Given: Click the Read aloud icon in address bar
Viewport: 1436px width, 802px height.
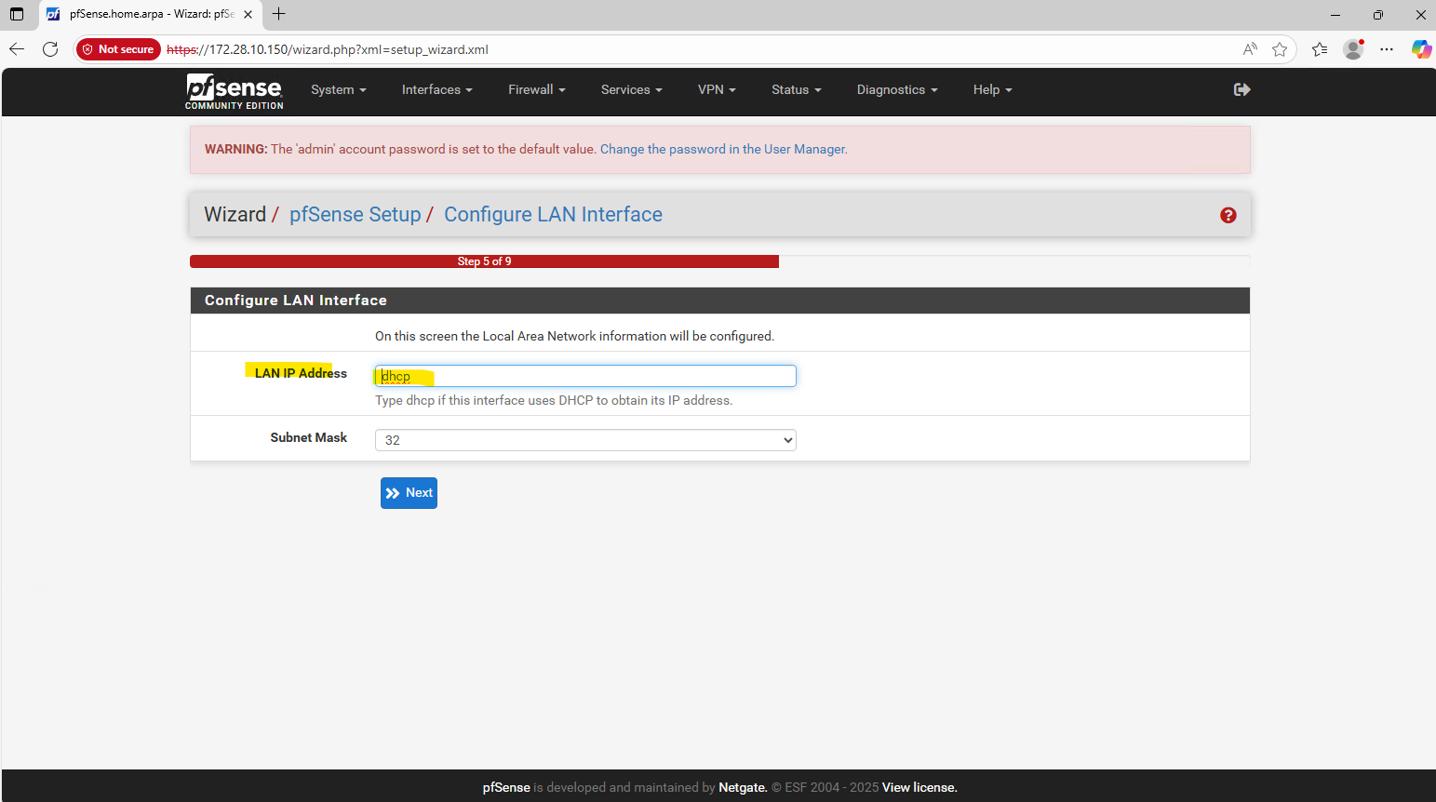Looking at the screenshot, I should (x=1250, y=49).
